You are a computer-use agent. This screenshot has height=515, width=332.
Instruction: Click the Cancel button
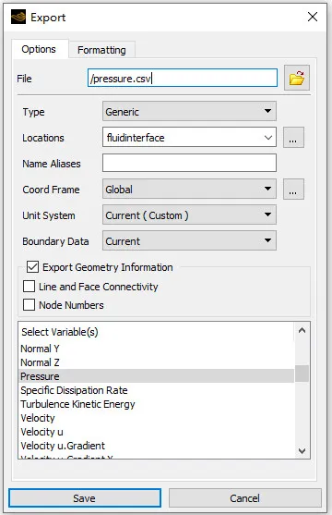[244, 498]
